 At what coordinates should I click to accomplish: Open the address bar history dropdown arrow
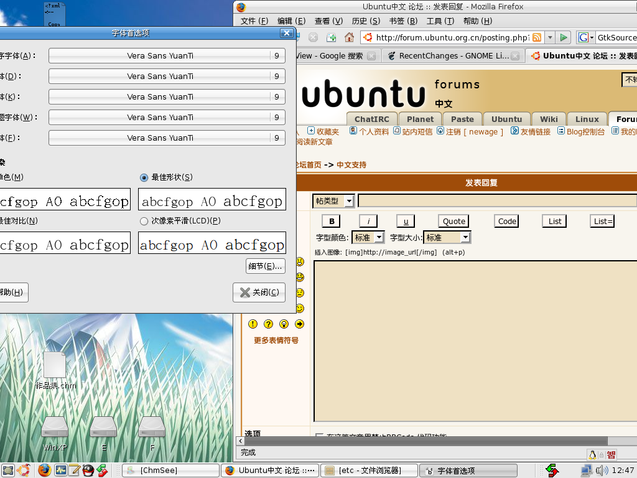[x=550, y=37]
